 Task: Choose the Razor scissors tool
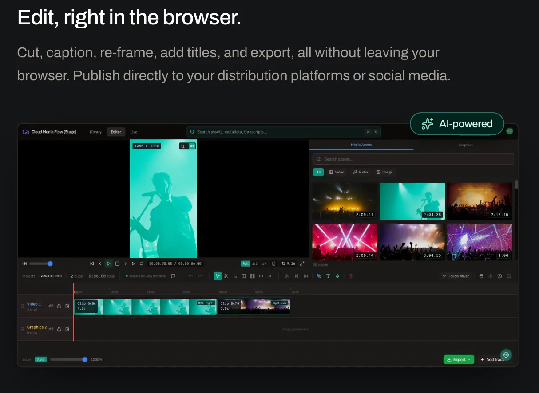[226, 276]
